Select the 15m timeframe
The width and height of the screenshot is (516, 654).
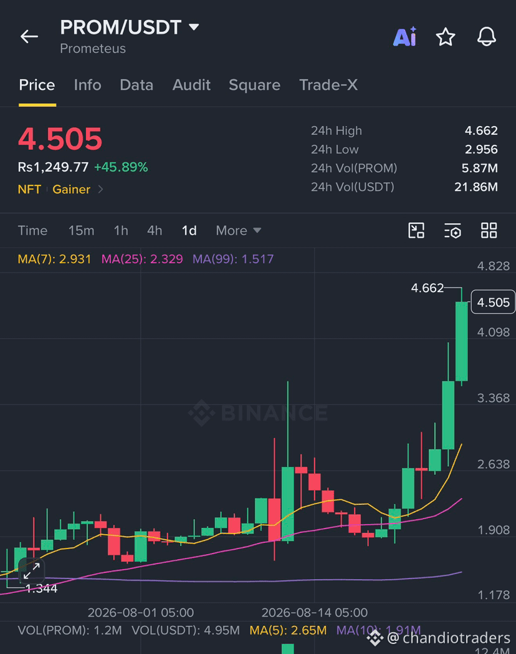point(81,230)
